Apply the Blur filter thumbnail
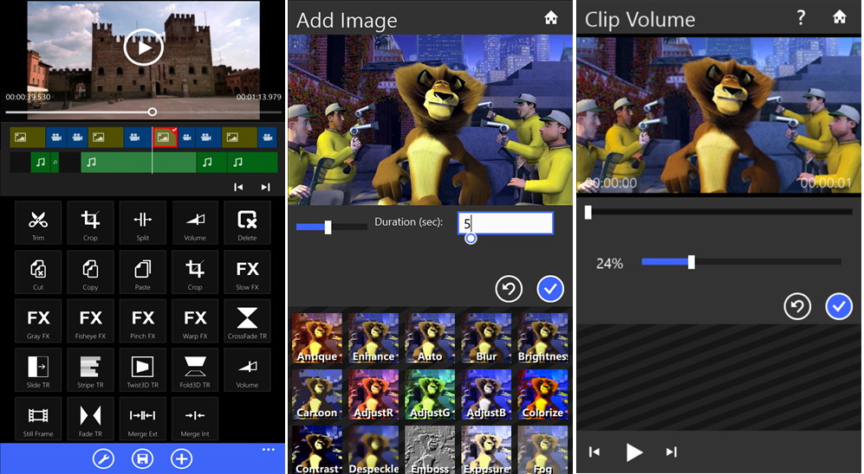The height and width of the screenshot is (474, 864). click(486, 339)
